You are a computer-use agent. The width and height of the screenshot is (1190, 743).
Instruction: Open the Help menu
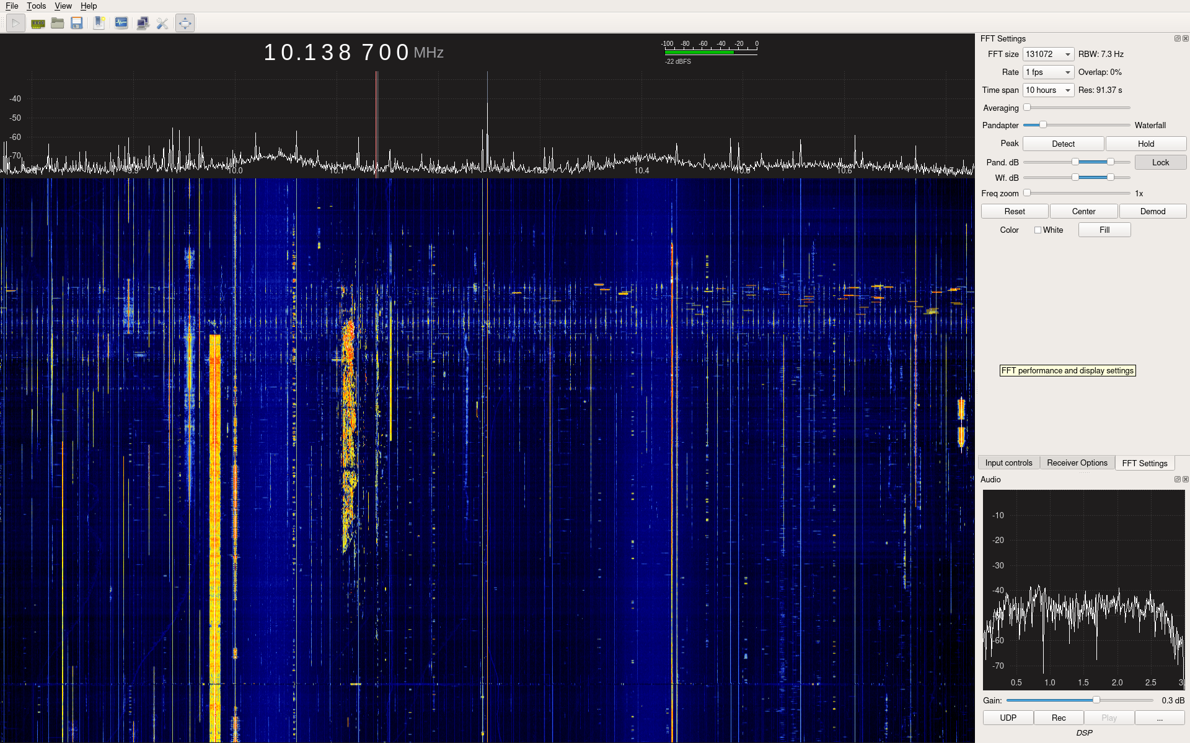tap(89, 6)
